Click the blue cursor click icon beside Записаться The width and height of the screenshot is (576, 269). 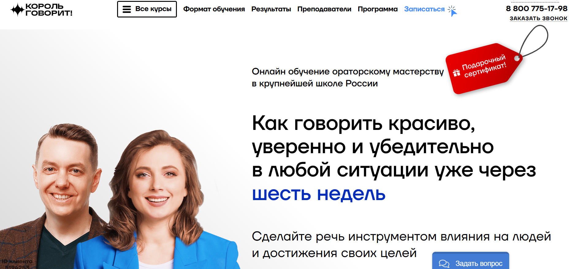[452, 11]
